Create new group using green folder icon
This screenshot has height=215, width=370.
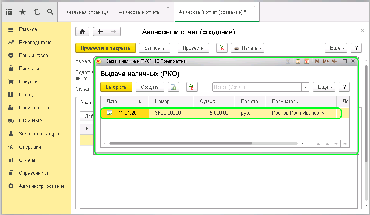(x=173, y=87)
